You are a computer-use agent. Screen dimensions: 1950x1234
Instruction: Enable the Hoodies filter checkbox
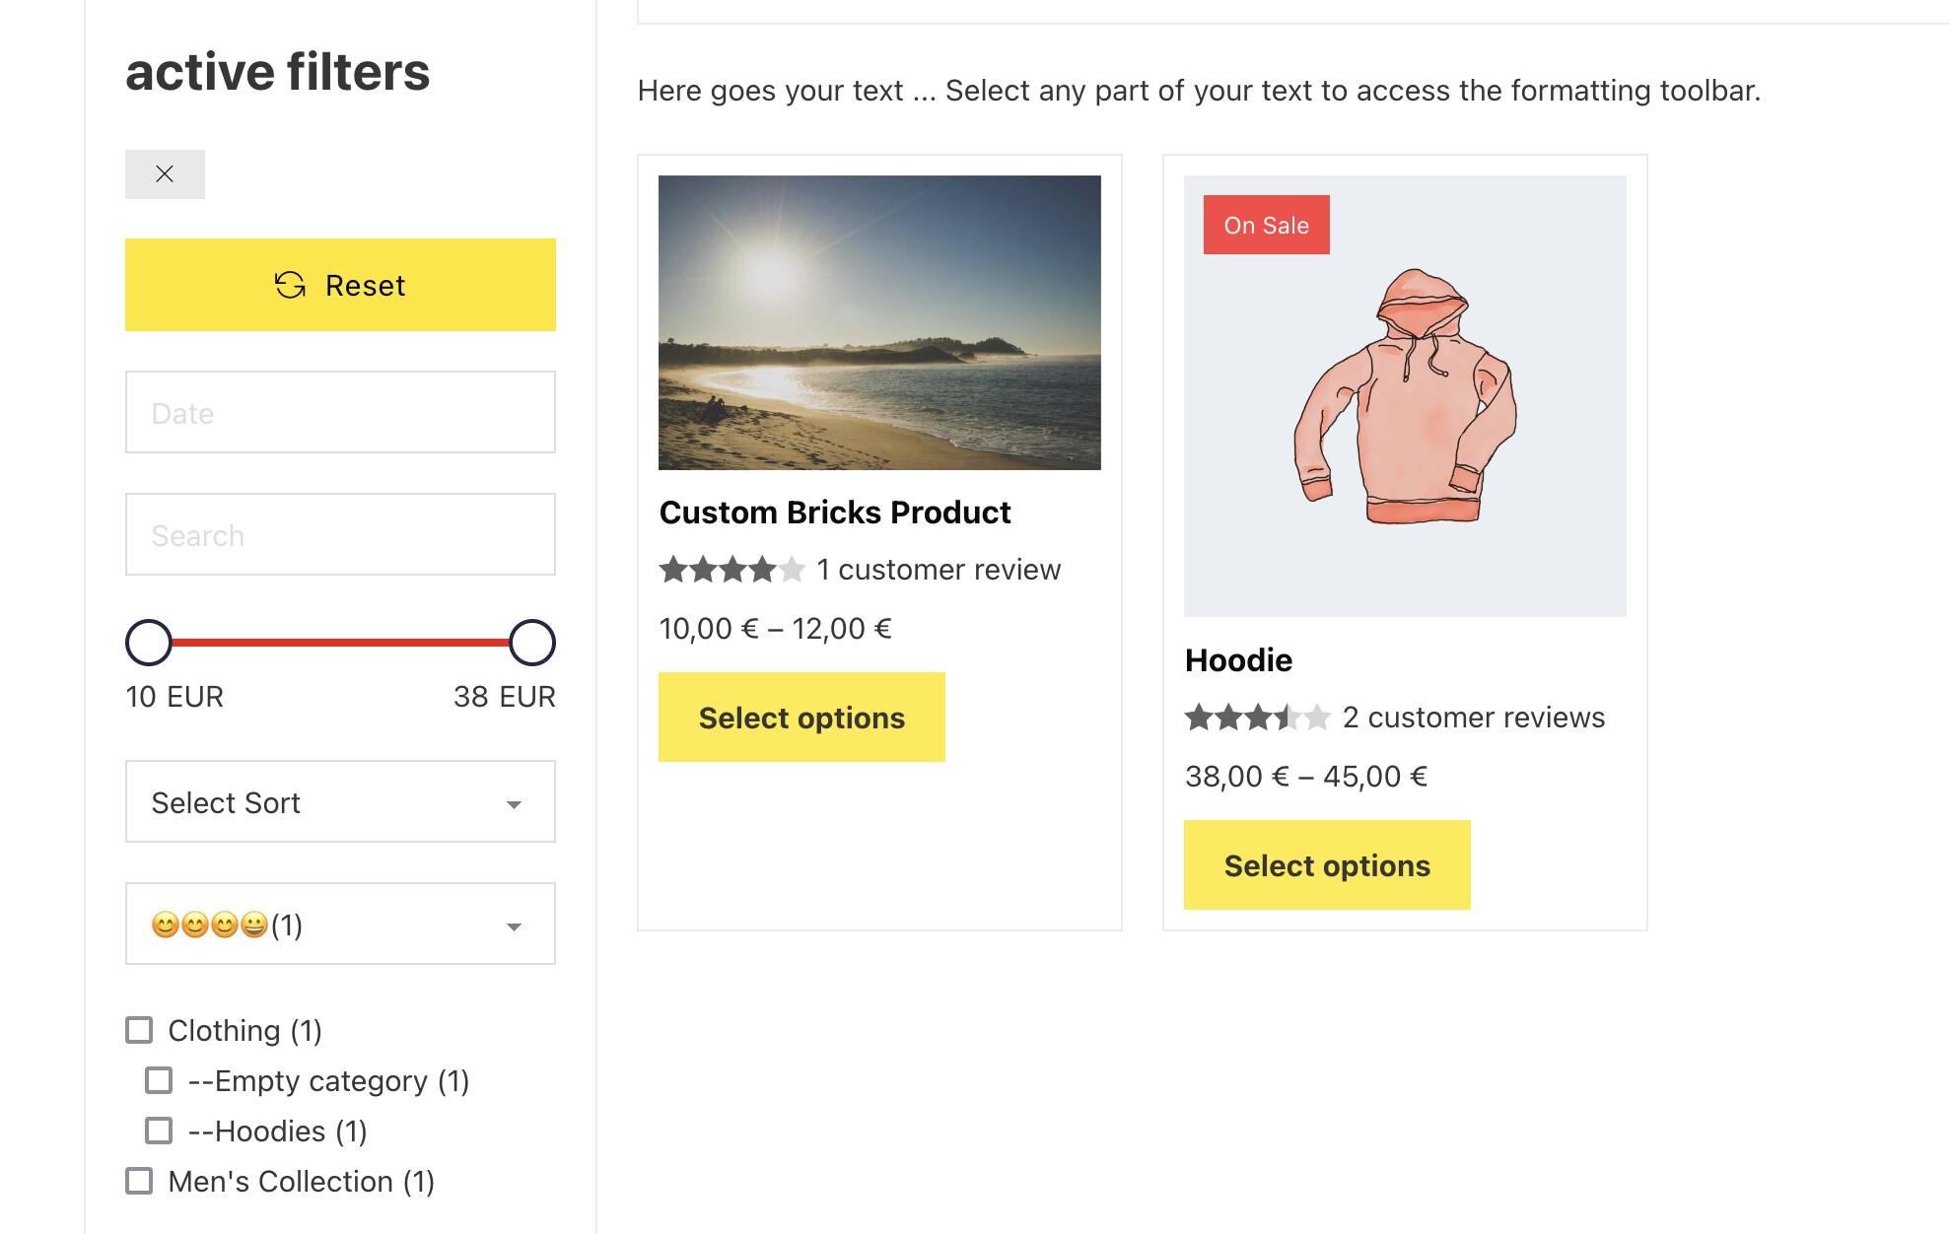click(159, 1131)
